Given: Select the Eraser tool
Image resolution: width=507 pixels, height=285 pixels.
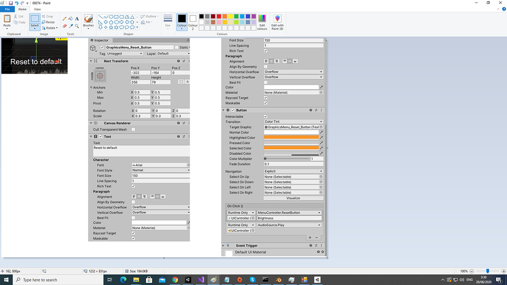Looking at the screenshot, I should pos(65,25).
